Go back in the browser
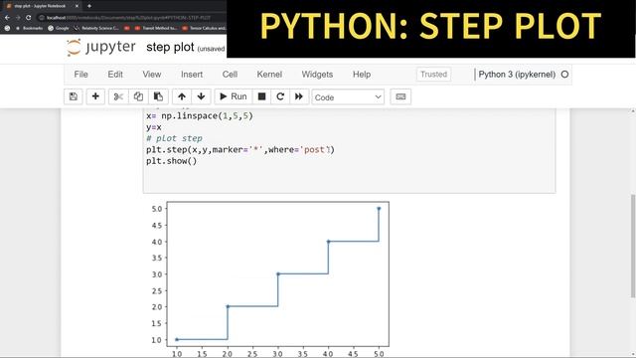 click(7, 18)
